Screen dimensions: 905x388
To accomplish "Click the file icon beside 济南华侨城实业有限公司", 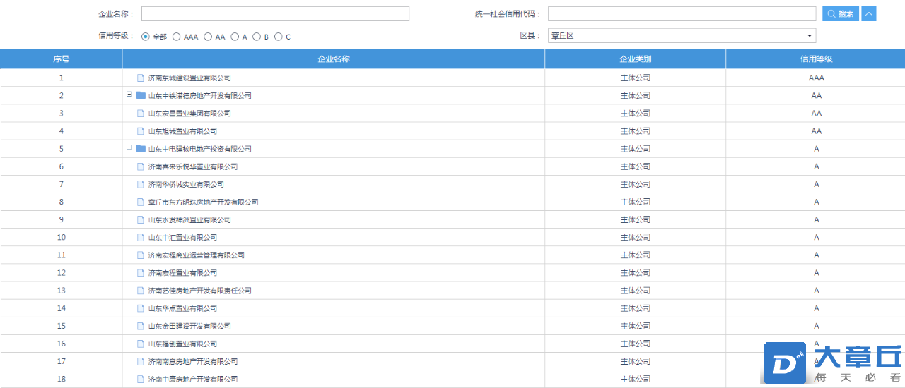I will click(141, 185).
